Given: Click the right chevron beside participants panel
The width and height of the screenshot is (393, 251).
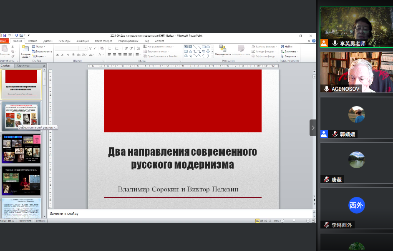Looking at the screenshot, I should (x=313, y=128).
